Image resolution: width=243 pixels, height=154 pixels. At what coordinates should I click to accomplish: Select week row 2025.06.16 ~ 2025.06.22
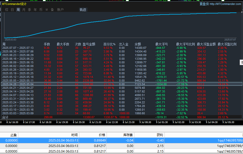[x=122, y=59]
